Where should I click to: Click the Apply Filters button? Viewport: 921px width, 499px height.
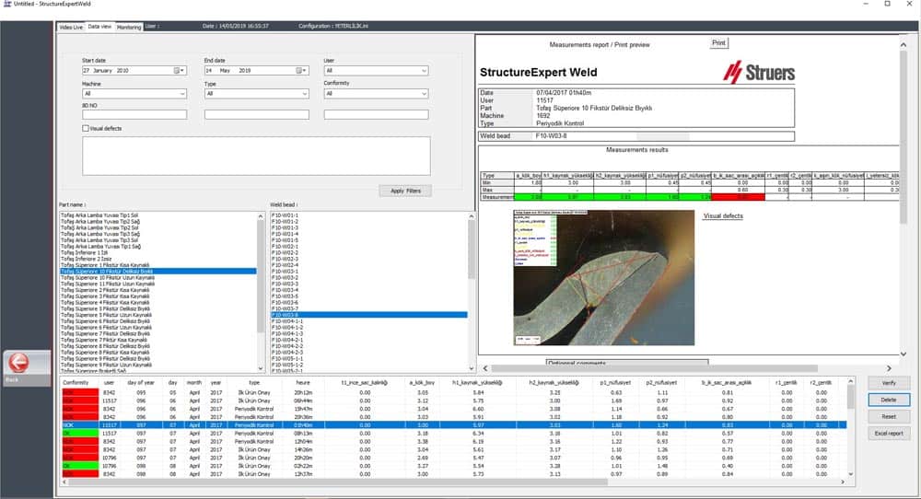point(405,191)
